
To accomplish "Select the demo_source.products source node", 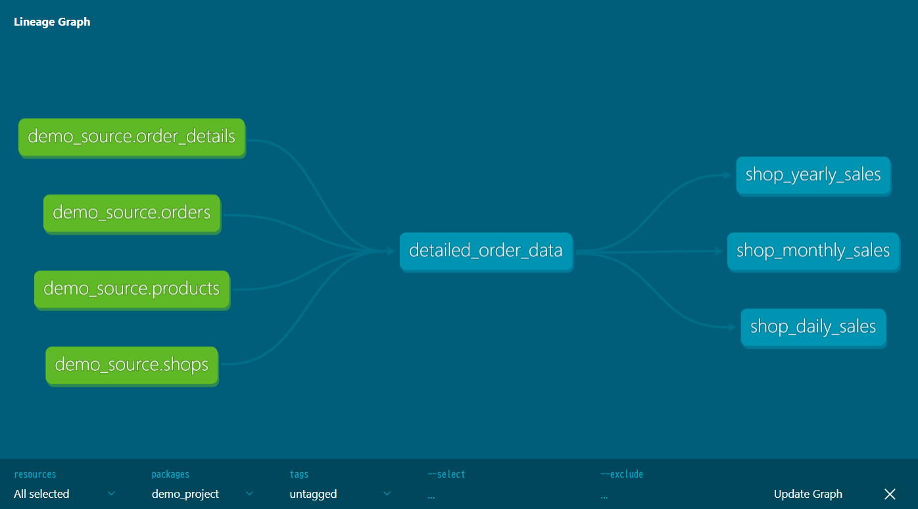I will 132,289.
